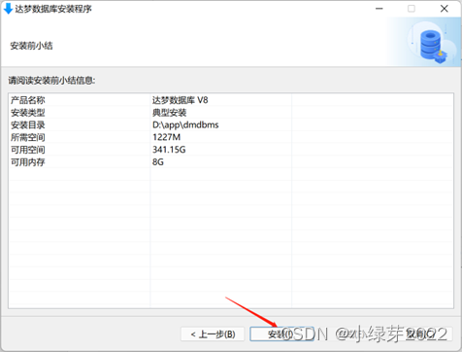The height and width of the screenshot is (352, 462).
Task: Click the value 341.15G
Action: (169, 150)
